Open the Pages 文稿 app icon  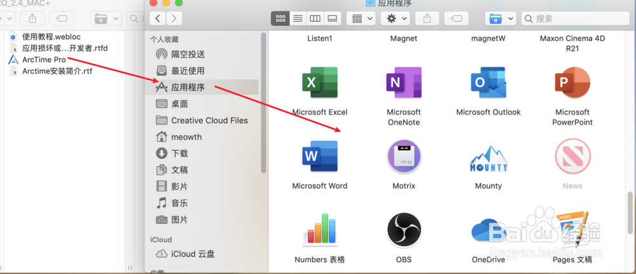click(x=572, y=230)
